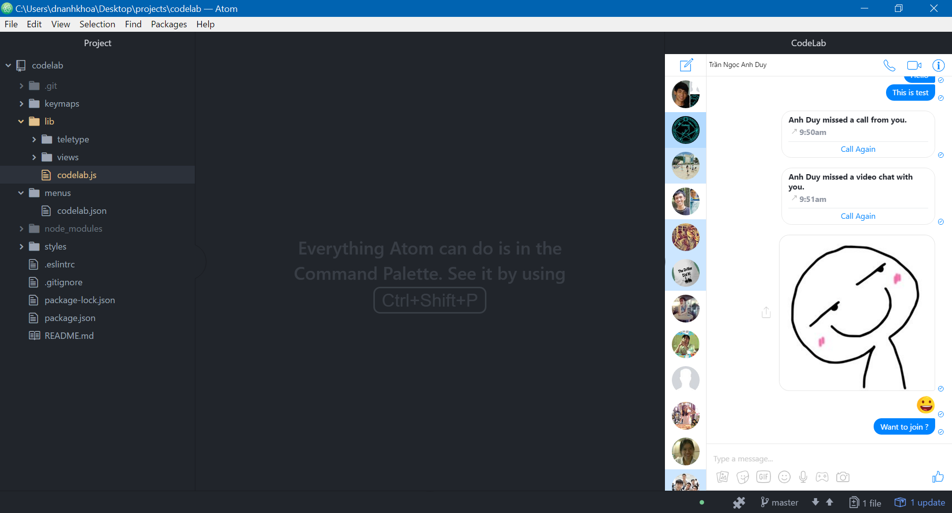
Task: Click the Project panel tab
Action: click(x=97, y=43)
